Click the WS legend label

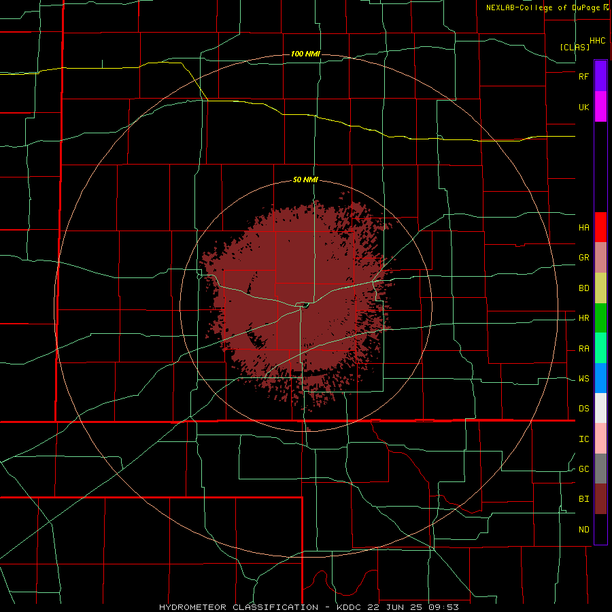(583, 379)
